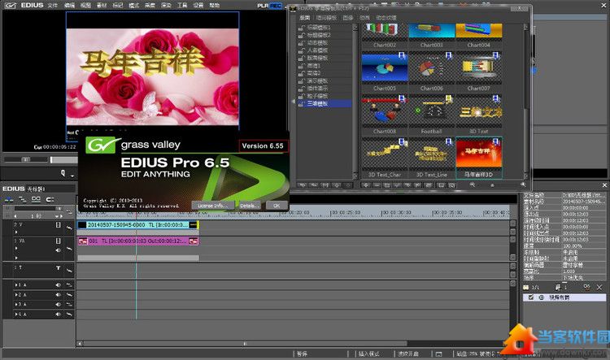This screenshot has width=610, height=360.
Task: Click the sync-lock icon on the 2 A track
Action: click(69, 295)
